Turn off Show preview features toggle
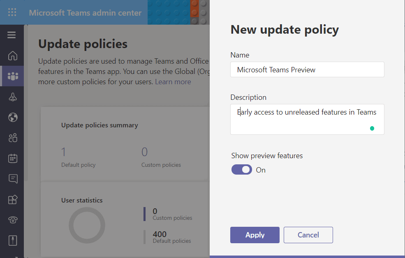The height and width of the screenshot is (258, 405). (242, 170)
